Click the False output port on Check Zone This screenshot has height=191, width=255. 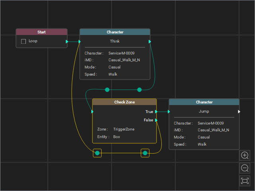tap(156, 120)
